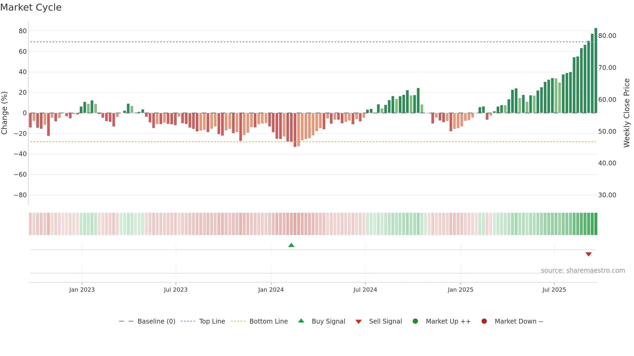This screenshot has height=356, width=634.
Task: Toggle the Market Up ++ legend entry
Action: pyautogui.click(x=442, y=321)
